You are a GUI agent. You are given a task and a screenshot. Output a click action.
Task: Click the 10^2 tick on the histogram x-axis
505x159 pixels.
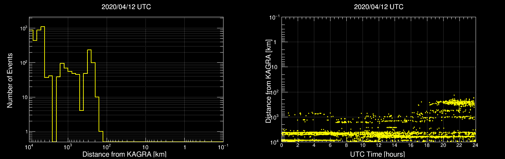click(x=107, y=147)
